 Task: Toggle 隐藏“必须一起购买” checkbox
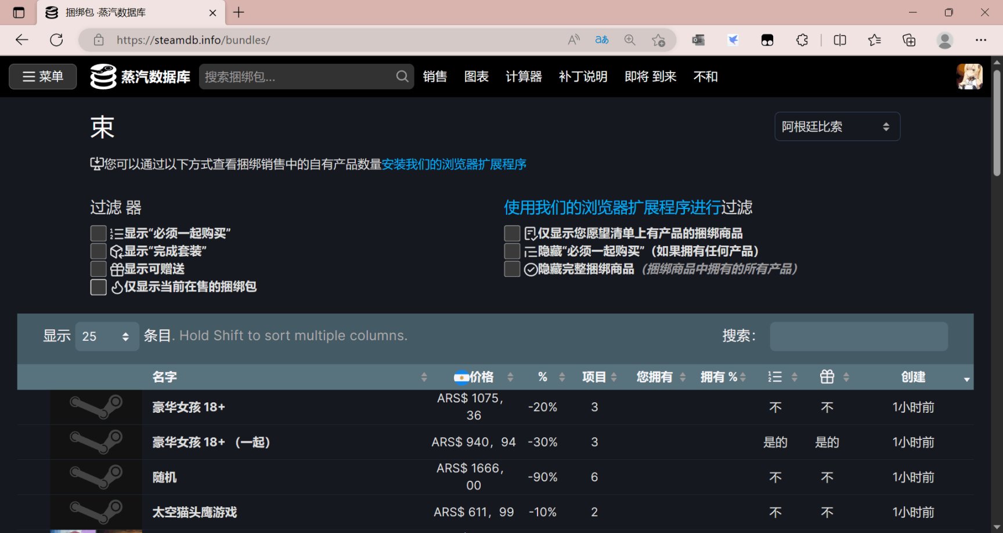512,251
